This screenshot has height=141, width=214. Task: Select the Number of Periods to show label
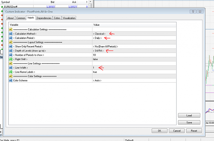[29, 55]
